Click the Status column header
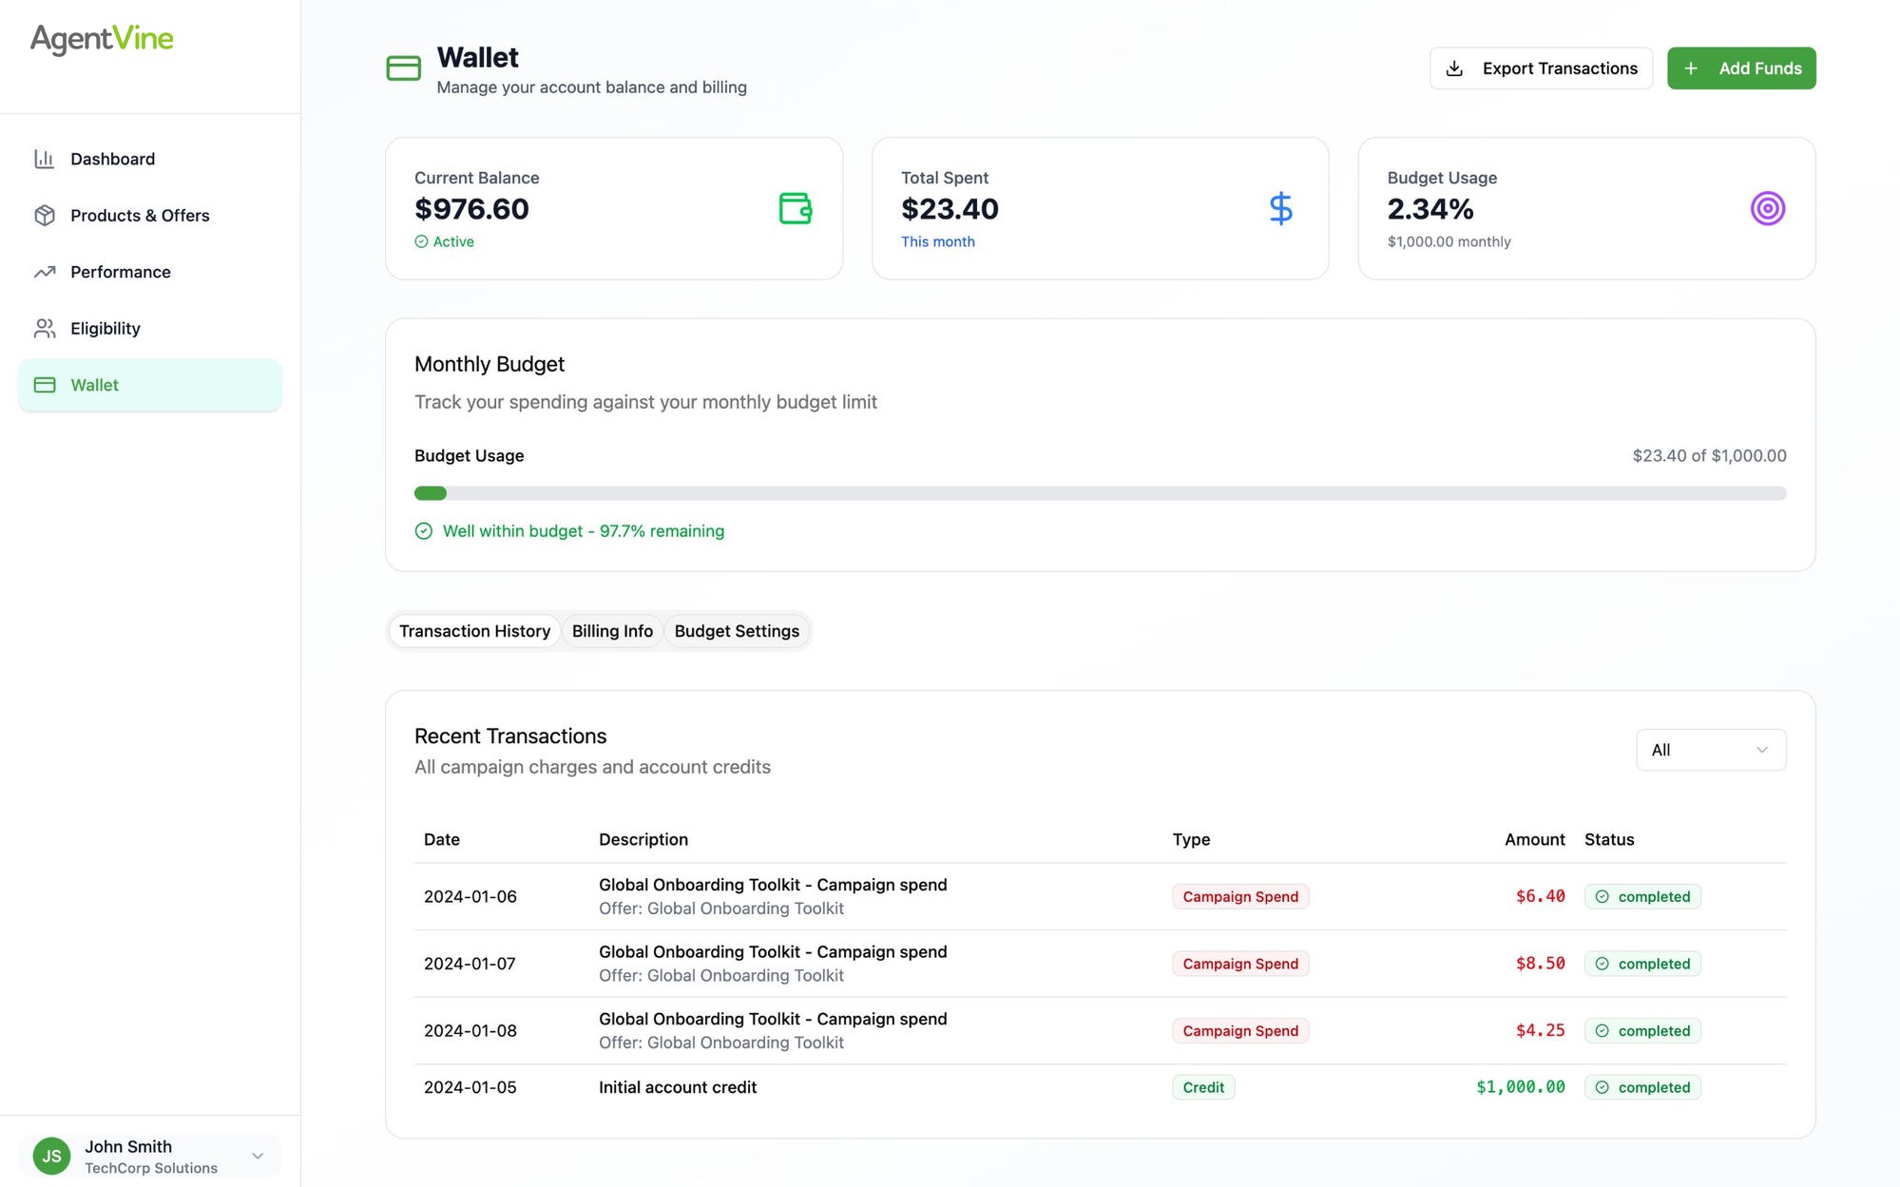The height and width of the screenshot is (1187, 1900). pos(1609,839)
